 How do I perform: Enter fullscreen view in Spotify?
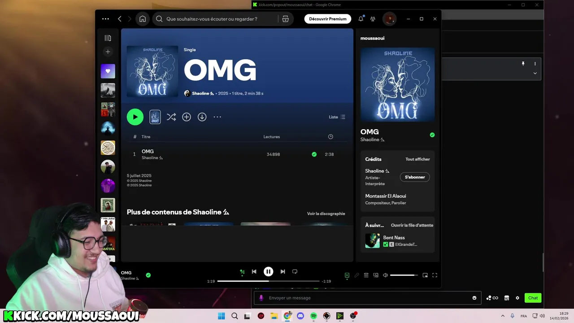pyautogui.click(x=435, y=275)
